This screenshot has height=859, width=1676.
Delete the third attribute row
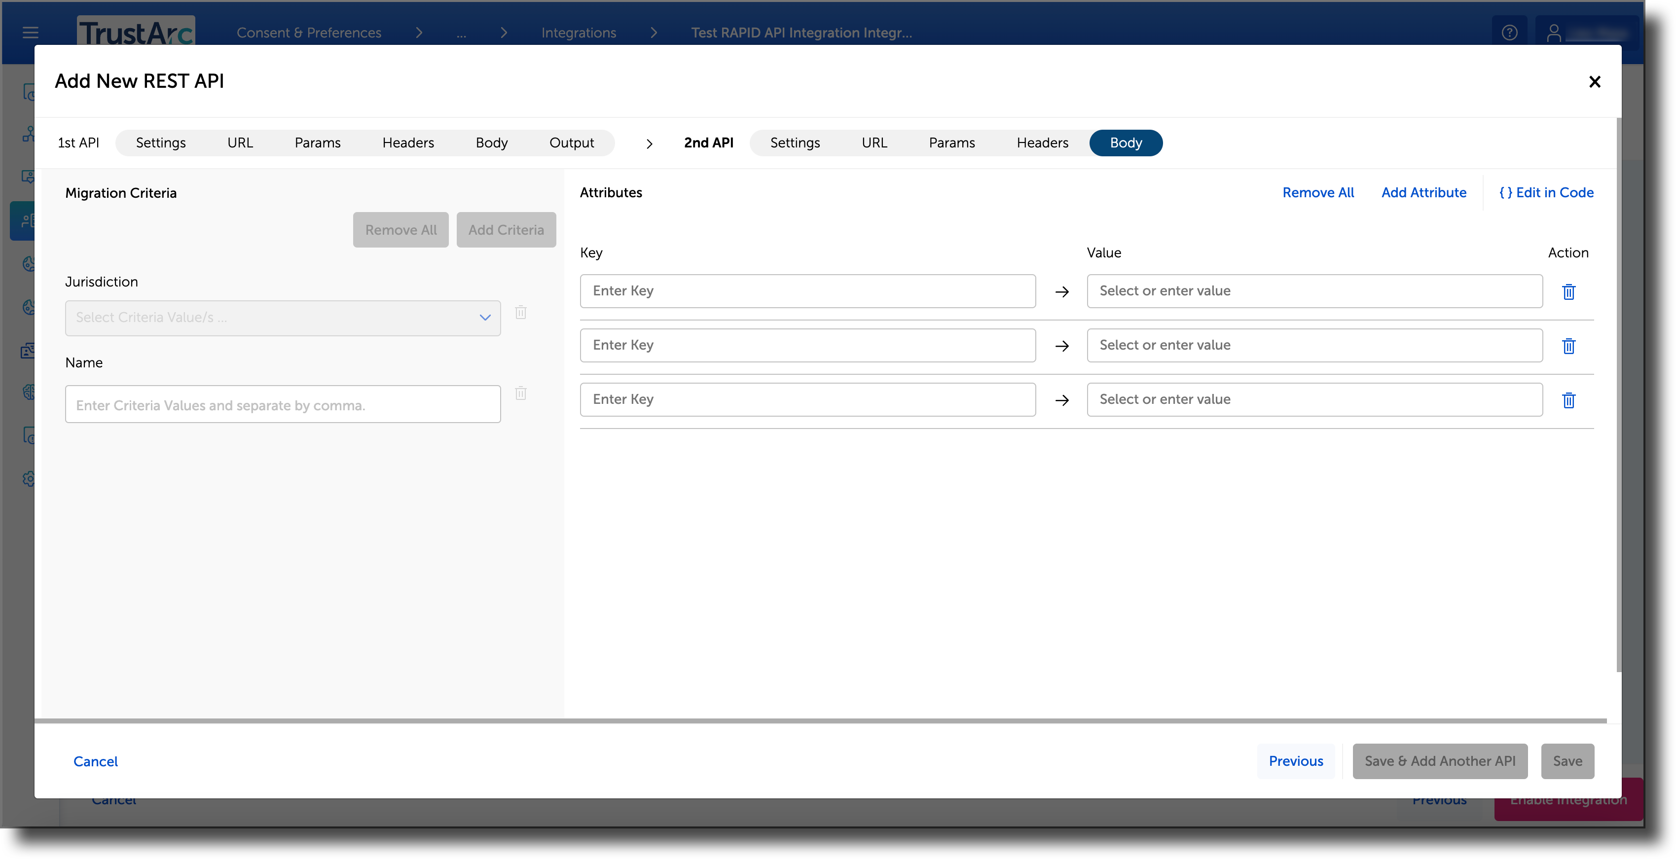click(x=1568, y=400)
